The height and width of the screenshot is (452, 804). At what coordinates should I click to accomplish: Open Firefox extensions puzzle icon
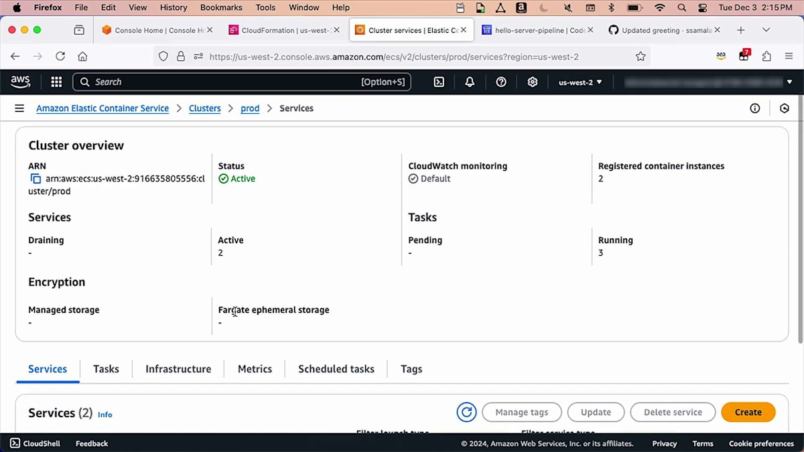(x=766, y=56)
